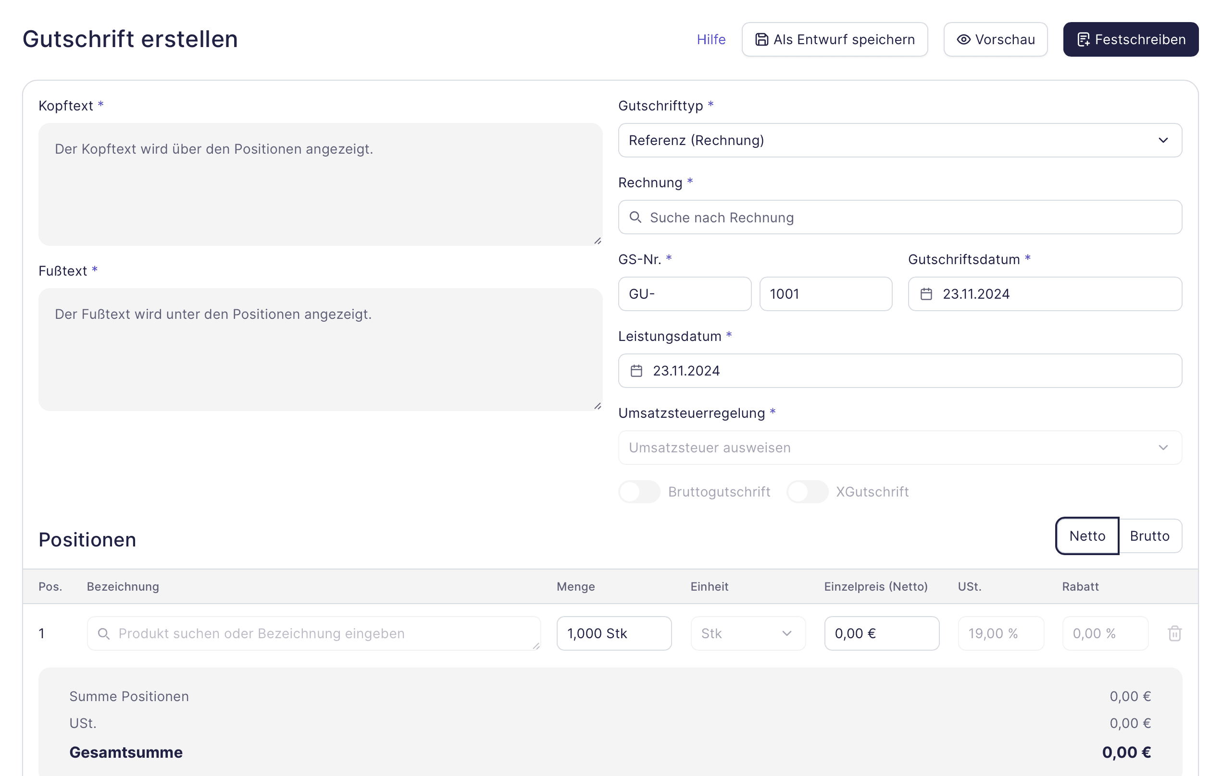
Task: Click the document icon on Festschreiben
Action: [1084, 39]
